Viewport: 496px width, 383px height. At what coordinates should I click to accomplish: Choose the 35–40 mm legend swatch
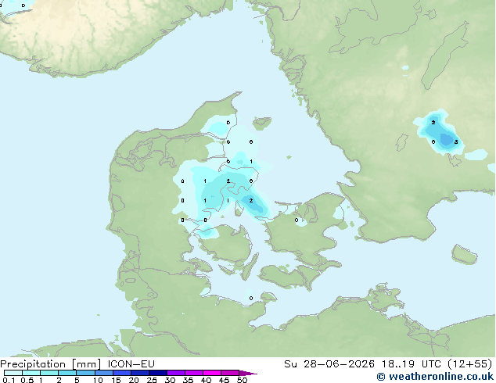click(x=193, y=373)
